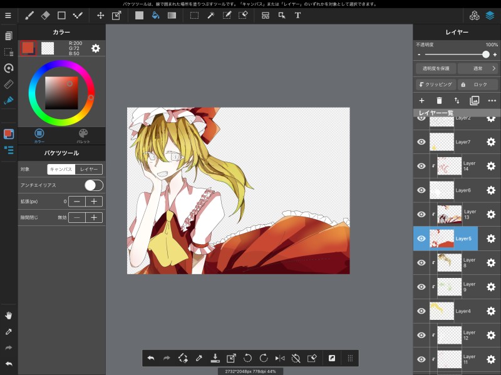This screenshot has width=501, height=375.
Task: Hide Layer7 with its eye icon
Action: tap(421, 142)
